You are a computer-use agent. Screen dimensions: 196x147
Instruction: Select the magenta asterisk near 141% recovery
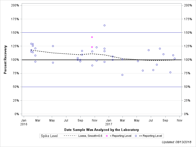(x=92, y=37)
